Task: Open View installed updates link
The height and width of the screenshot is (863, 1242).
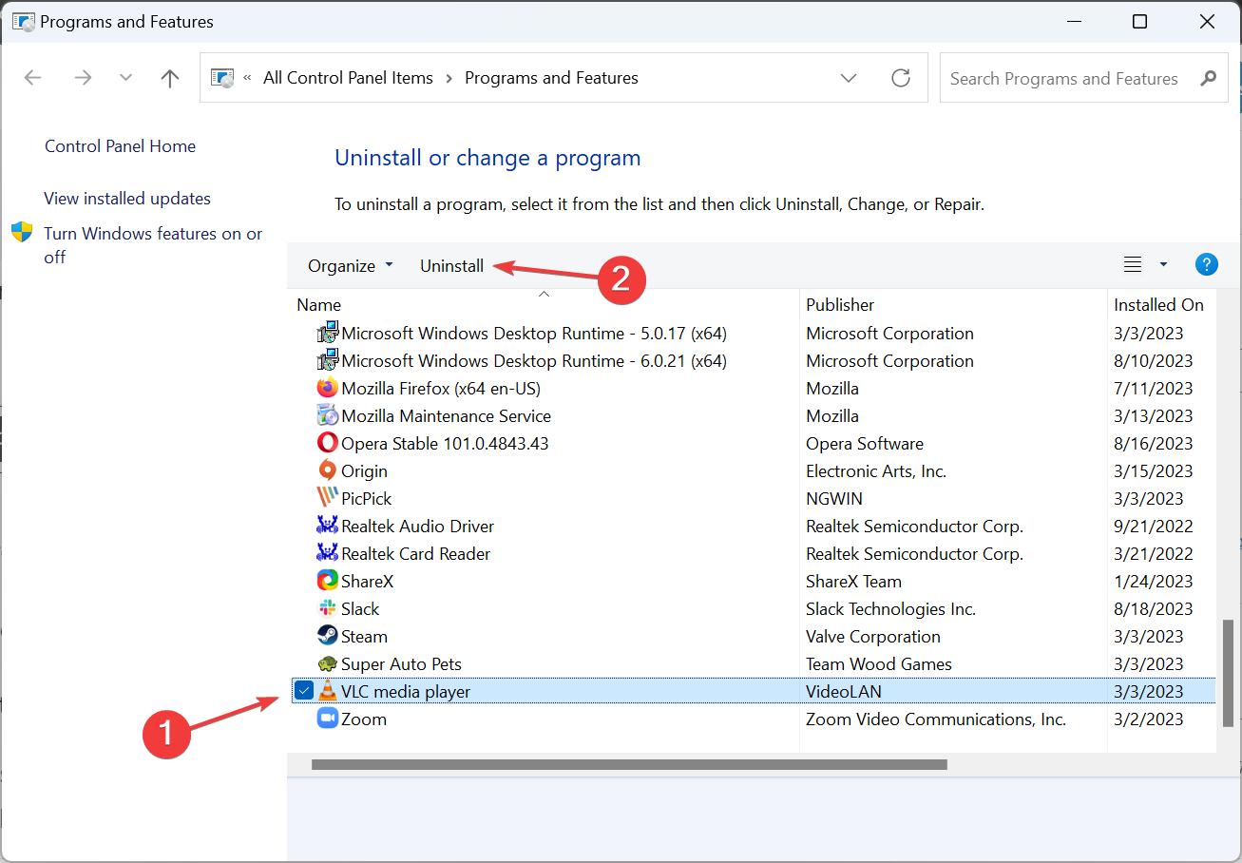Action: click(x=127, y=199)
